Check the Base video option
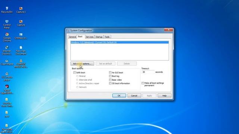This screenshot has width=239, height=134. [x=110, y=80]
